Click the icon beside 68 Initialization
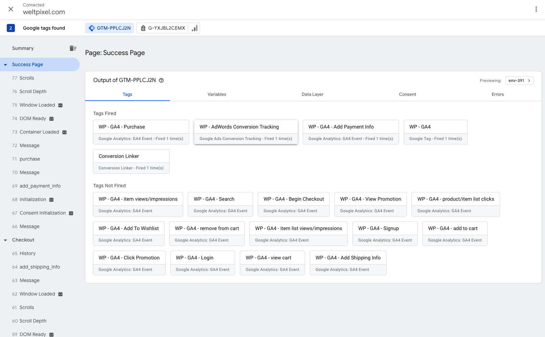The height and width of the screenshot is (337, 545). click(51, 200)
